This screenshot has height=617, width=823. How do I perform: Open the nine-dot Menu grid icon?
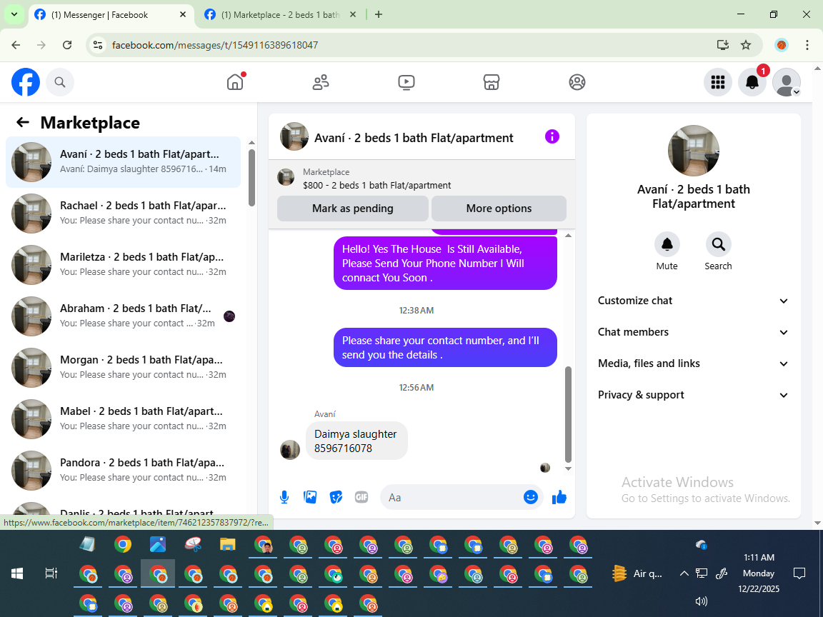tap(717, 82)
